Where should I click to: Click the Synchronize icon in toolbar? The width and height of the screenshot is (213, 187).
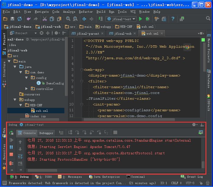[19, 19]
